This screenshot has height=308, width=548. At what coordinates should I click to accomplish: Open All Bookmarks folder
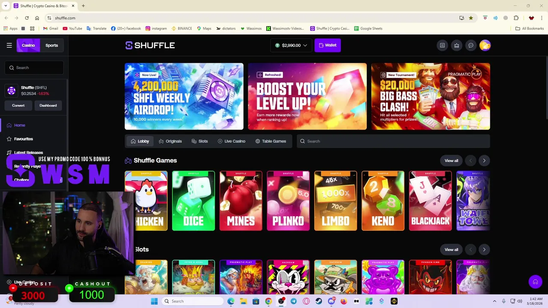(530, 29)
